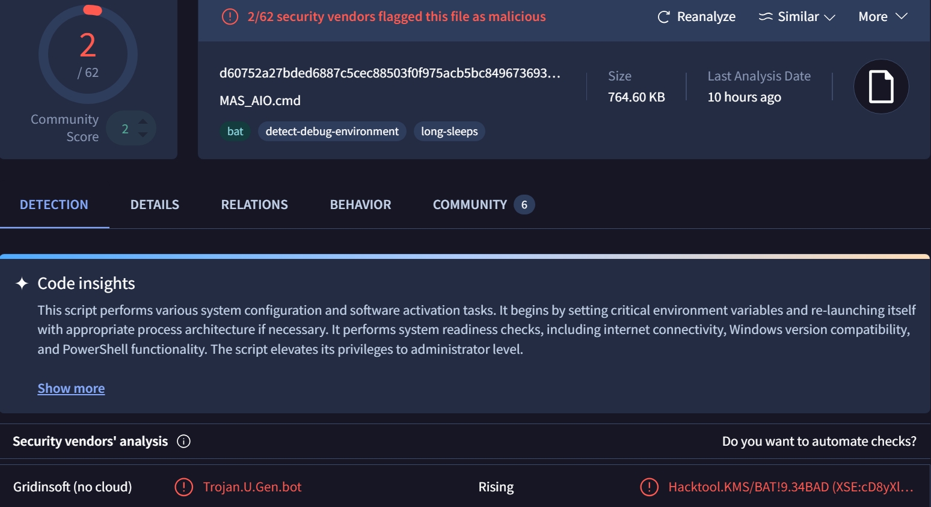Click the info icon beside Security vendors' analysis
The image size is (931, 507).
pos(183,442)
